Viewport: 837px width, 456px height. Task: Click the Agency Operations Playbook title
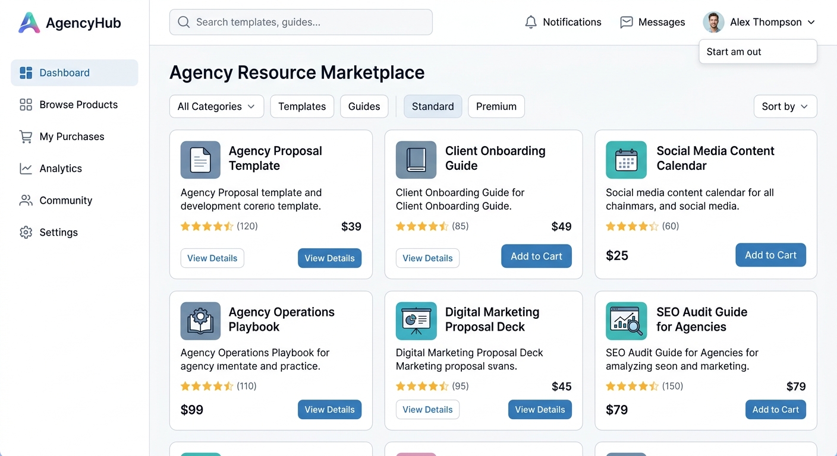tap(282, 319)
